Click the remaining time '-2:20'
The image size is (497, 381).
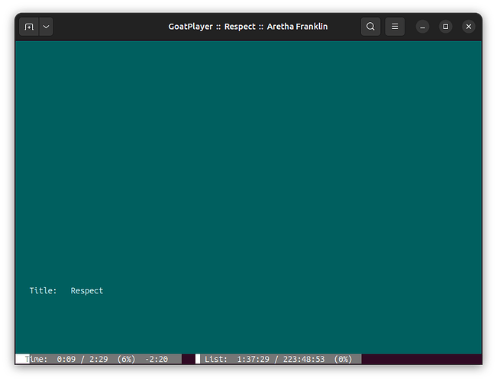pos(157,359)
